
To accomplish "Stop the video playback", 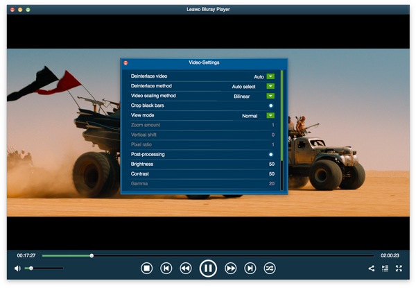I will click(146, 268).
